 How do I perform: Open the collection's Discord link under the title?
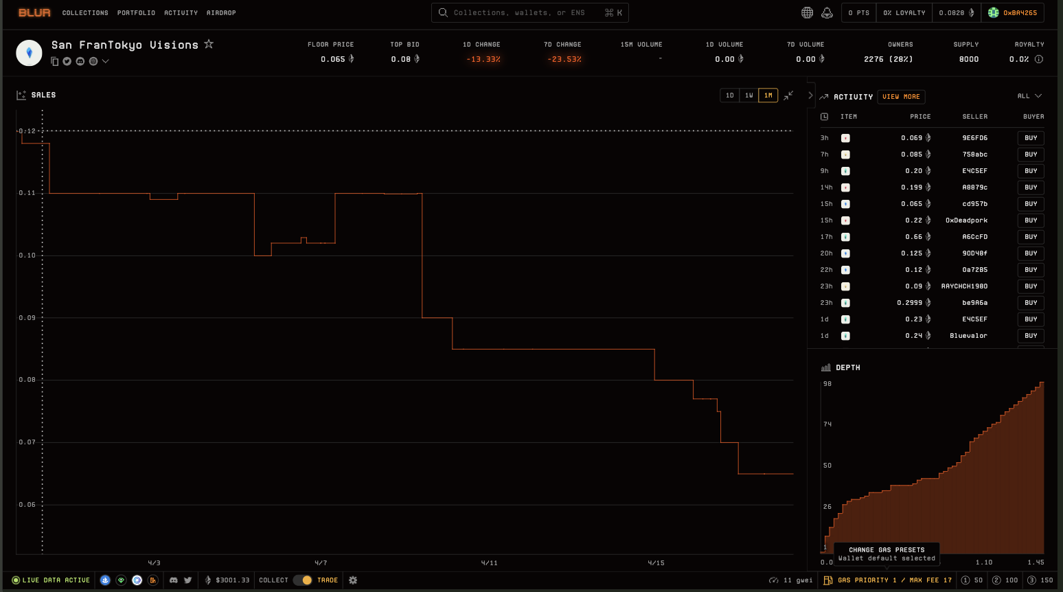(x=80, y=61)
